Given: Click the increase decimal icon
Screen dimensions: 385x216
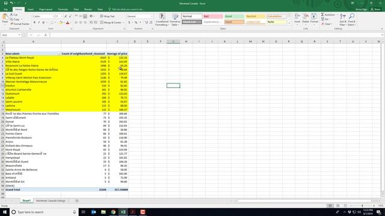Looking at the screenshot, I should click(x=146, y=23).
